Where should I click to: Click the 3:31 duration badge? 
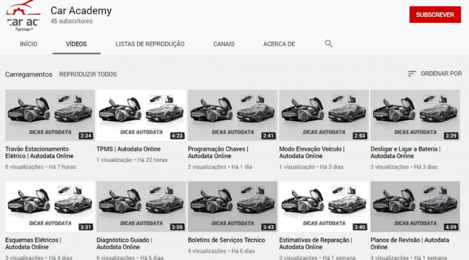coord(86,227)
